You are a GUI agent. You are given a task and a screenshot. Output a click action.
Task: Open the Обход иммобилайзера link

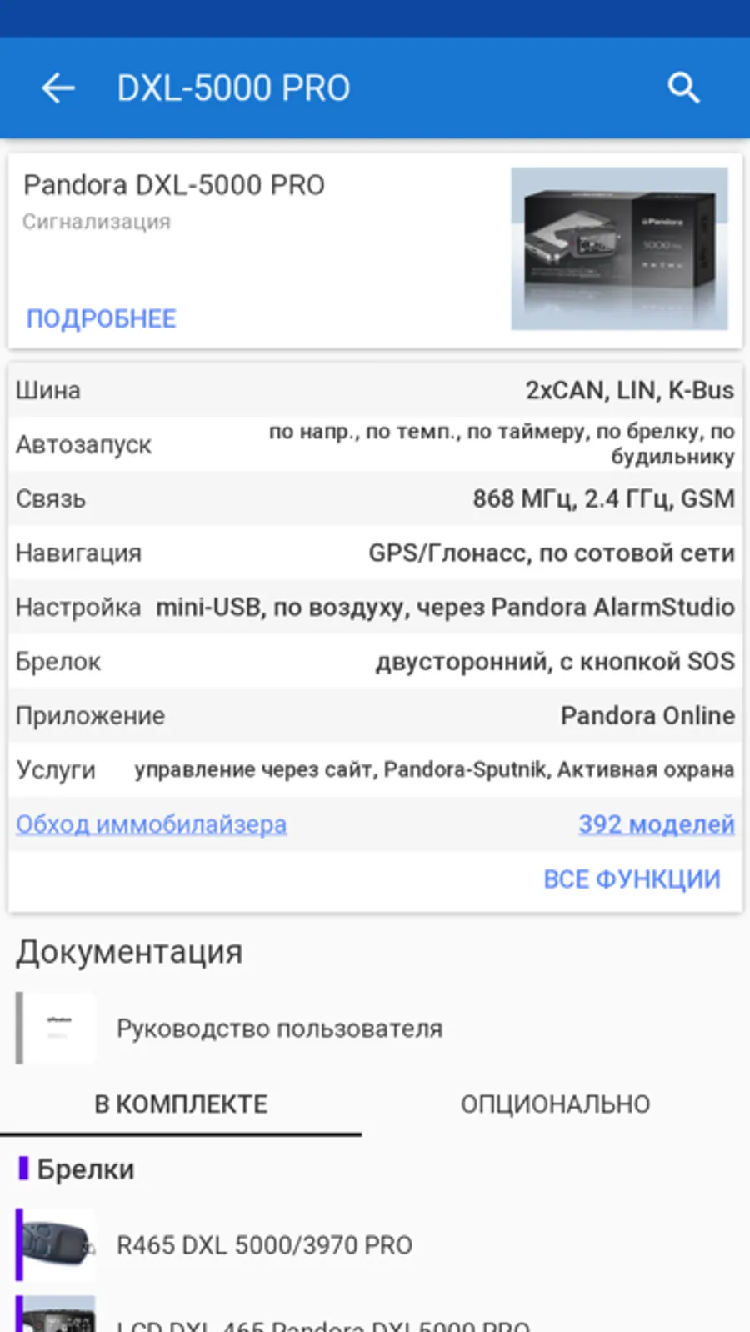point(151,824)
